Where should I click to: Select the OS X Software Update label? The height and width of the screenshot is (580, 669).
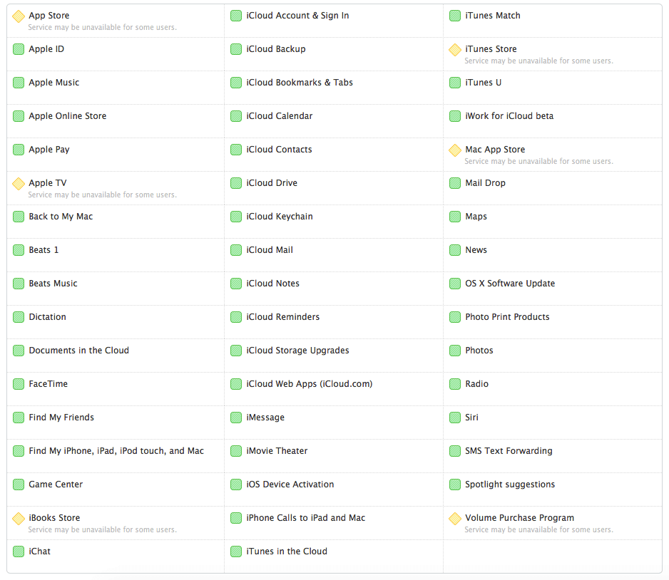click(510, 284)
